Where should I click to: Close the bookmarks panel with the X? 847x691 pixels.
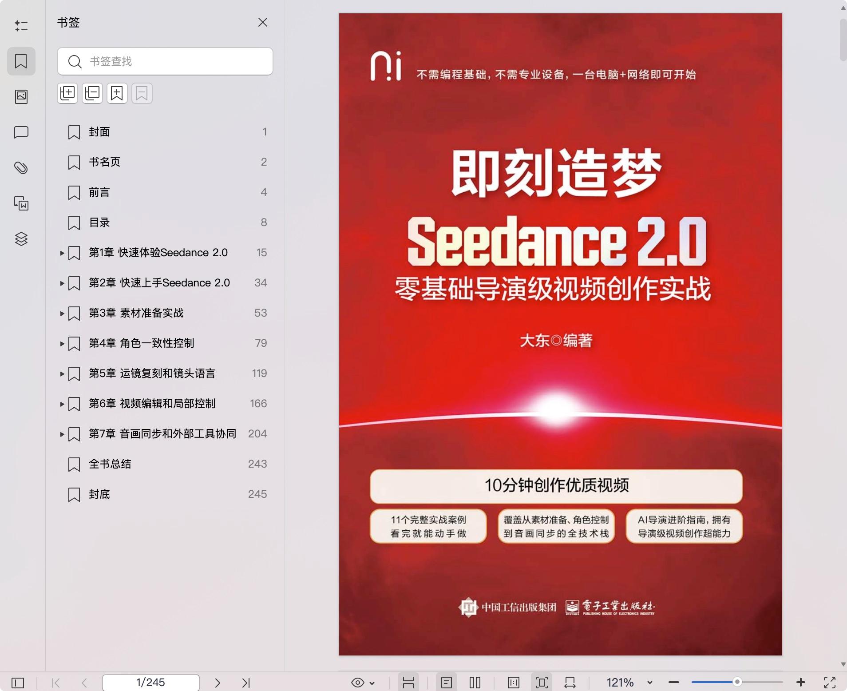click(263, 22)
